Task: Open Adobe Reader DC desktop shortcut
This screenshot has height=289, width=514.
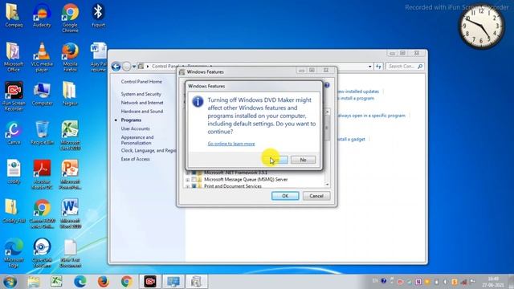Action: 42,174
